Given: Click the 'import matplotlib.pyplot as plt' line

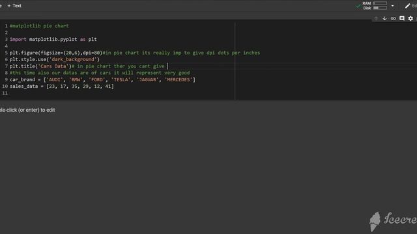Looking at the screenshot, I should (53, 39).
